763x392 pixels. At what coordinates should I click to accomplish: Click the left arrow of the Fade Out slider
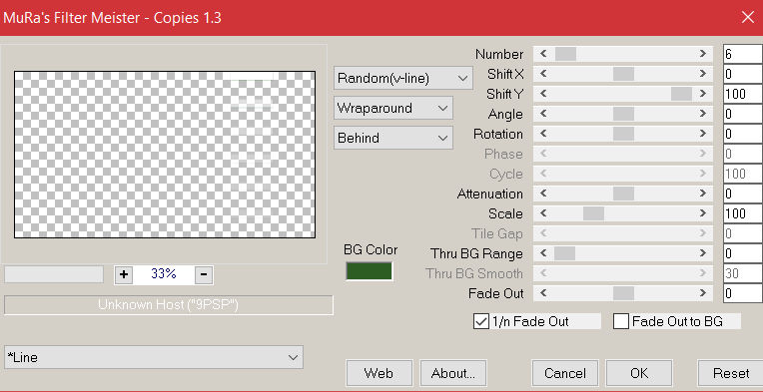tap(544, 293)
